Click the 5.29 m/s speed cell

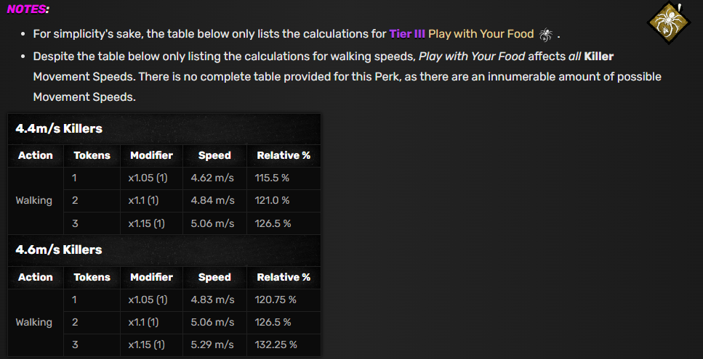(214, 344)
